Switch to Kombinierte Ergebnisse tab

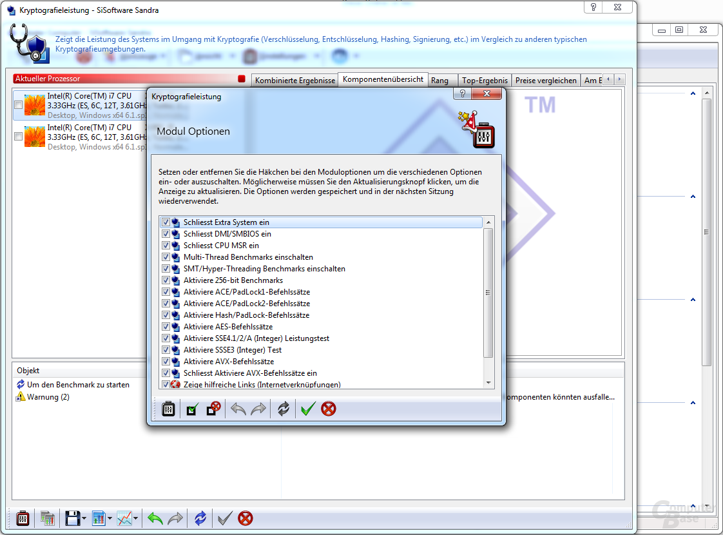point(294,80)
